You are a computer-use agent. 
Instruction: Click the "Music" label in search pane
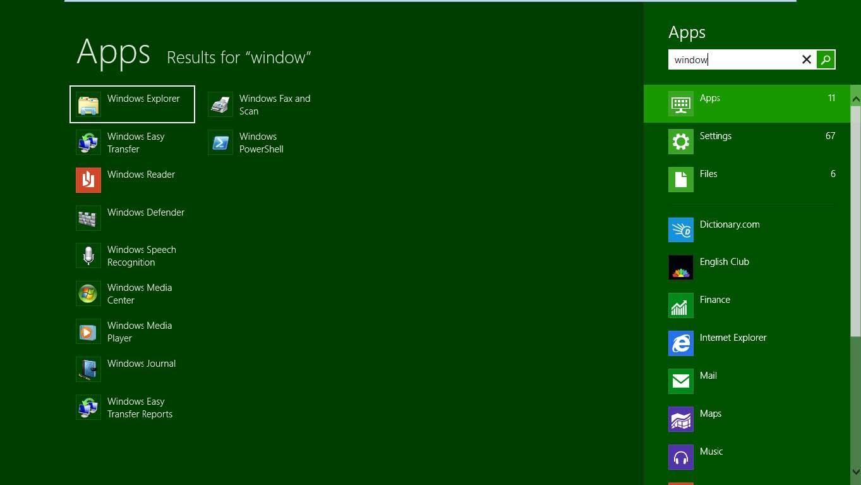(711, 451)
